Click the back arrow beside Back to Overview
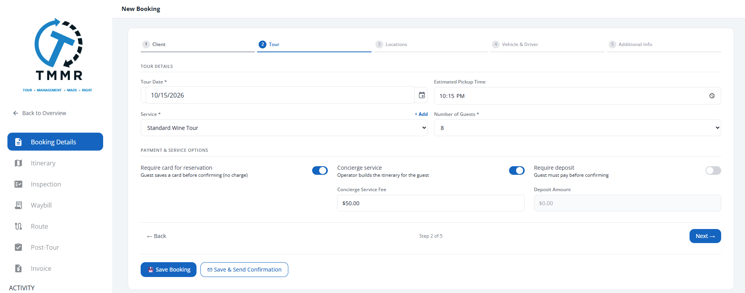Image resolution: width=745 pixels, height=293 pixels. pos(16,113)
